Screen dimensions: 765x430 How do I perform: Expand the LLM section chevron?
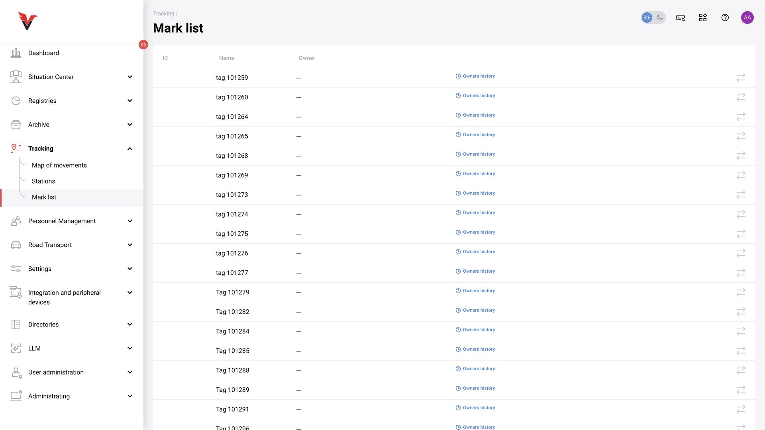click(130, 348)
